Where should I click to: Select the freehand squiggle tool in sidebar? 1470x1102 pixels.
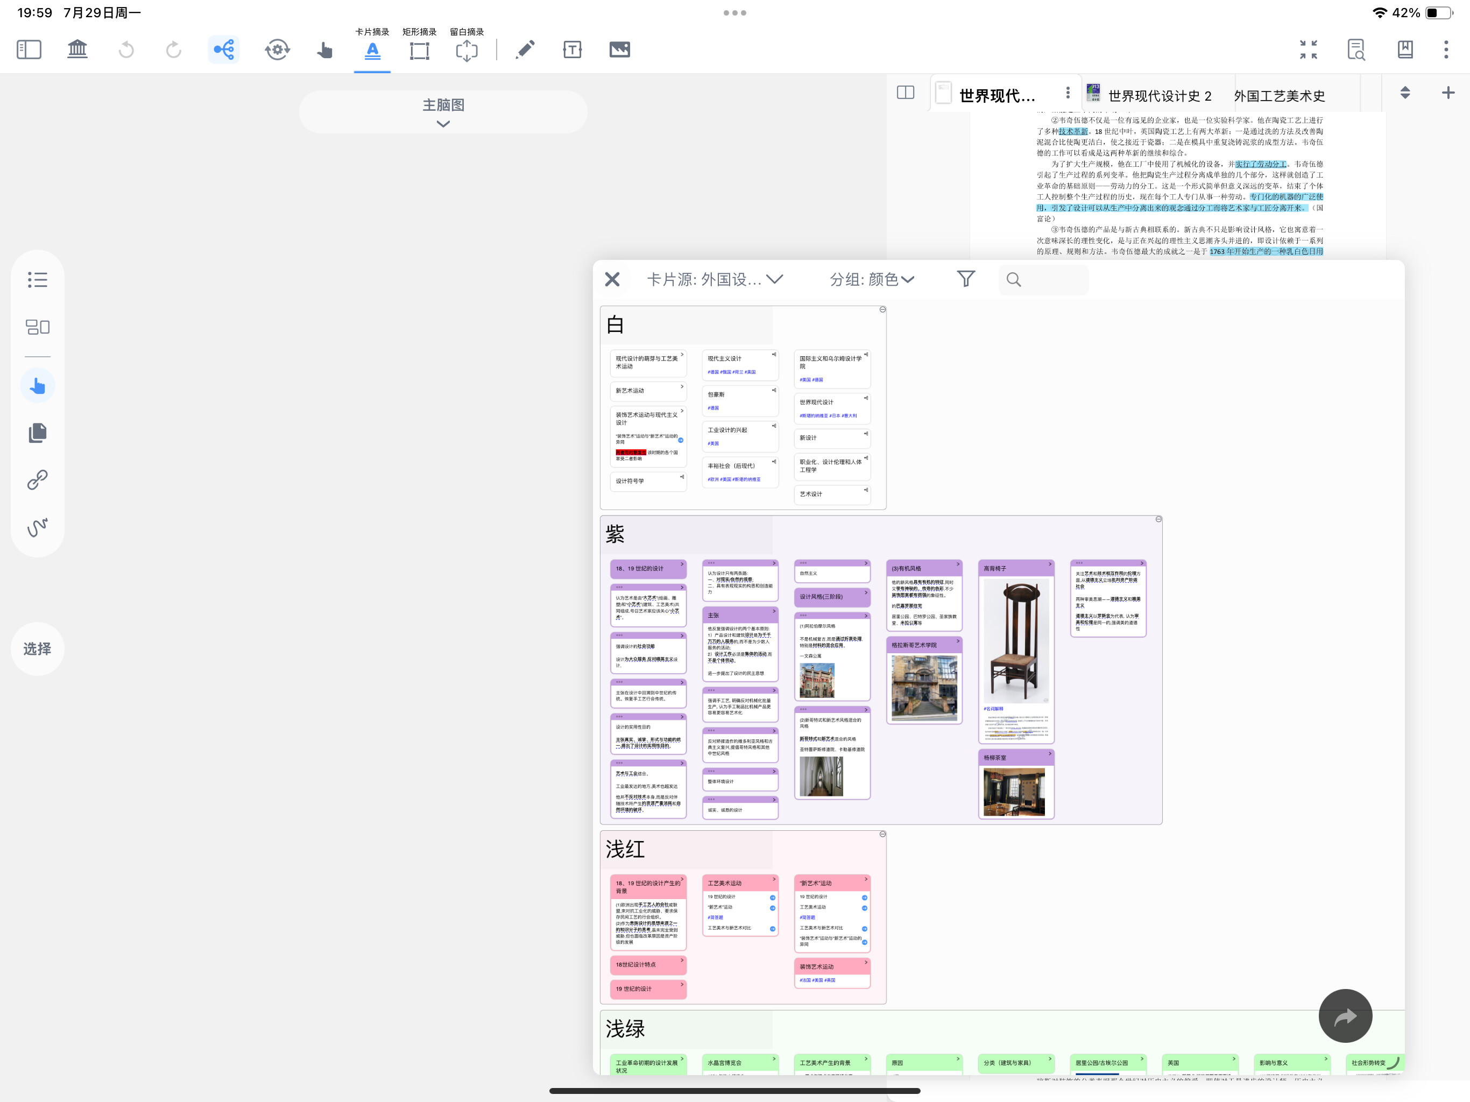[x=38, y=527]
